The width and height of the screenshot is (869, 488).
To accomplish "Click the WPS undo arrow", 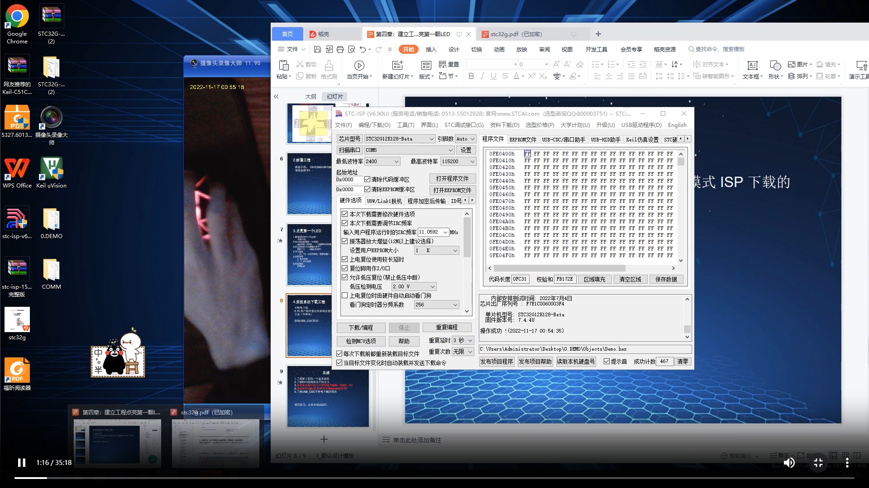I will pyautogui.click(x=363, y=49).
